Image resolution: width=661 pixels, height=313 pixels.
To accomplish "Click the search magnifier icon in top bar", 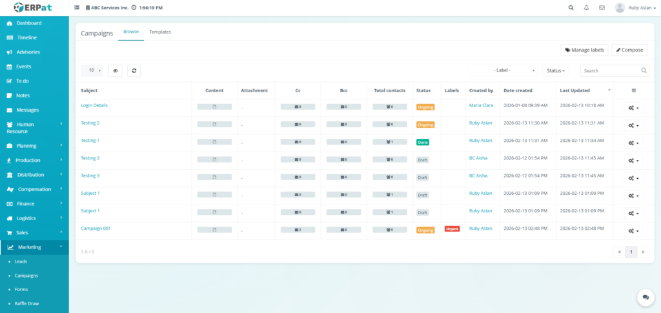I will point(571,8).
